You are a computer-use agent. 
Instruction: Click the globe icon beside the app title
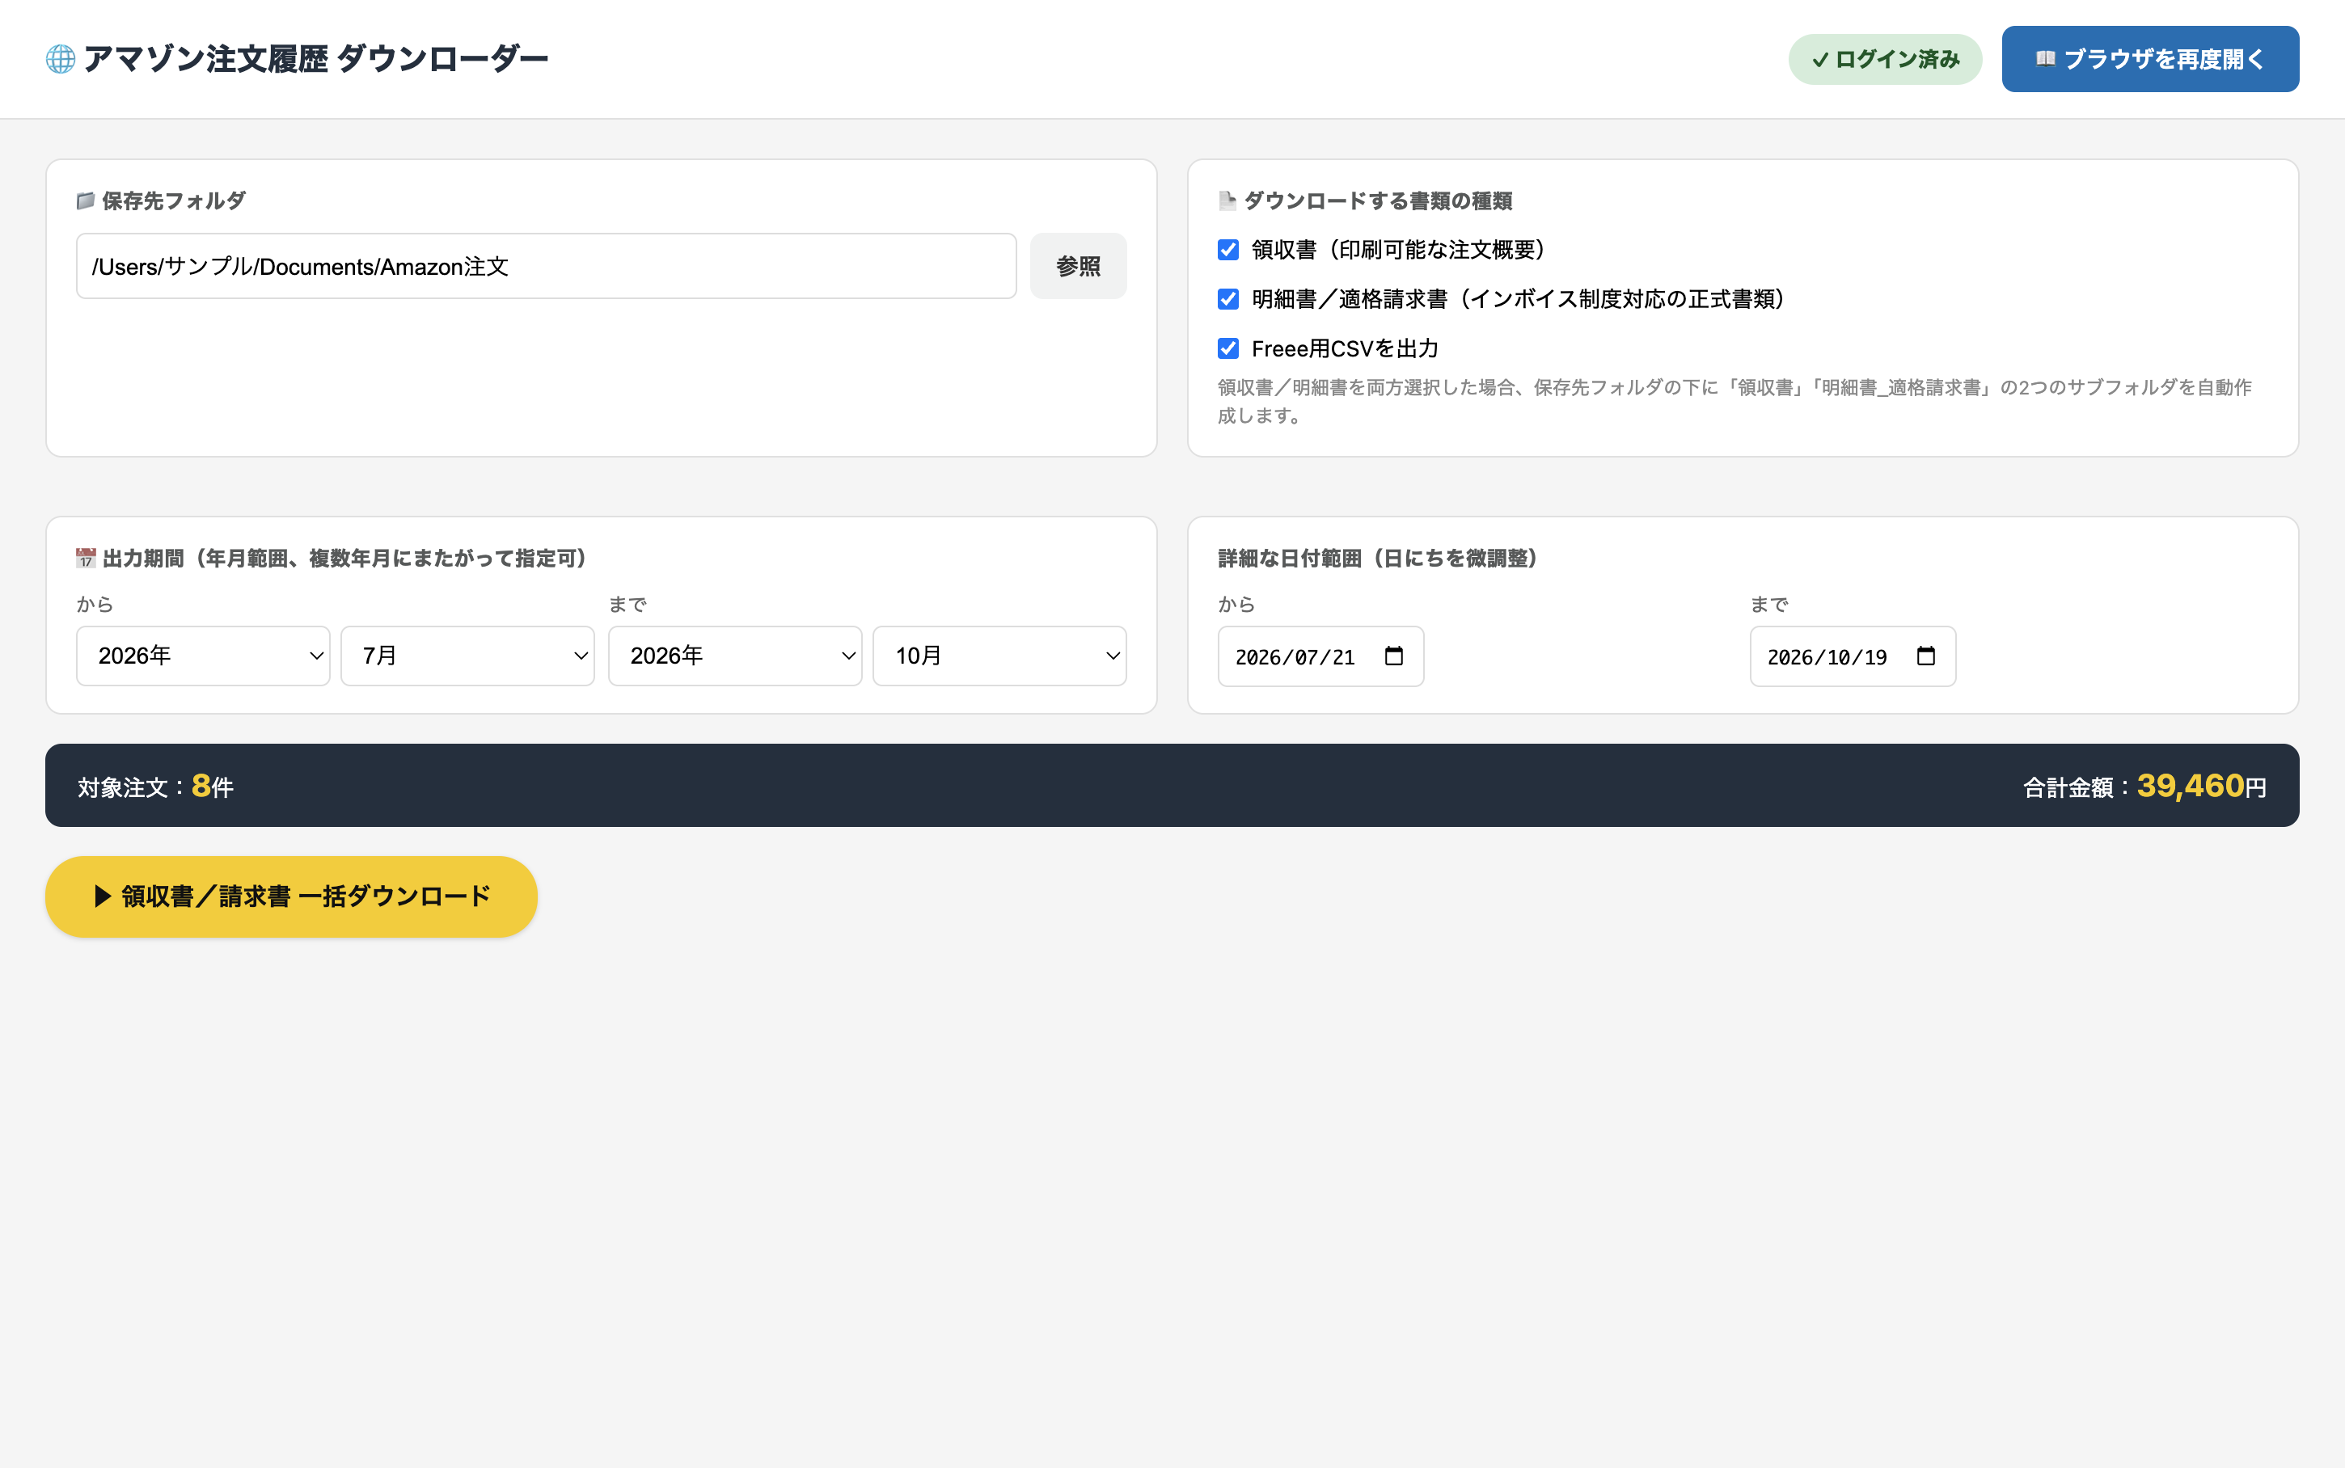coord(60,59)
